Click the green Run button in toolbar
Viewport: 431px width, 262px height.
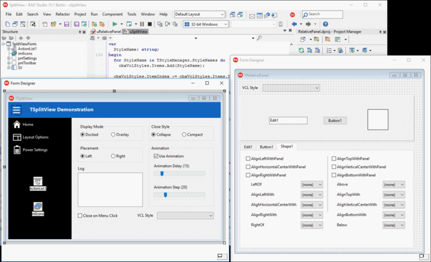pos(115,24)
